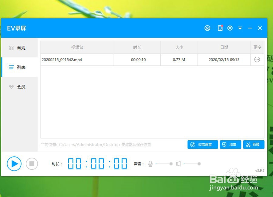Toggle the microphone icon
273x197 pixels.
tap(150, 164)
